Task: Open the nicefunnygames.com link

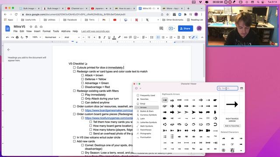Action: click(x=109, y=118)
